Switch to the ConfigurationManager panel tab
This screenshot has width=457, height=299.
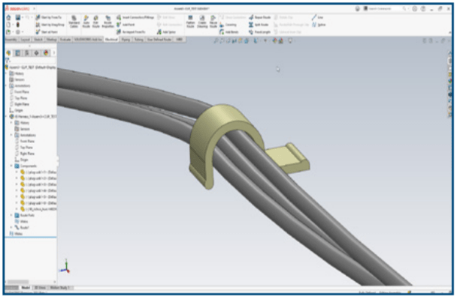click(x=27, y=53)
